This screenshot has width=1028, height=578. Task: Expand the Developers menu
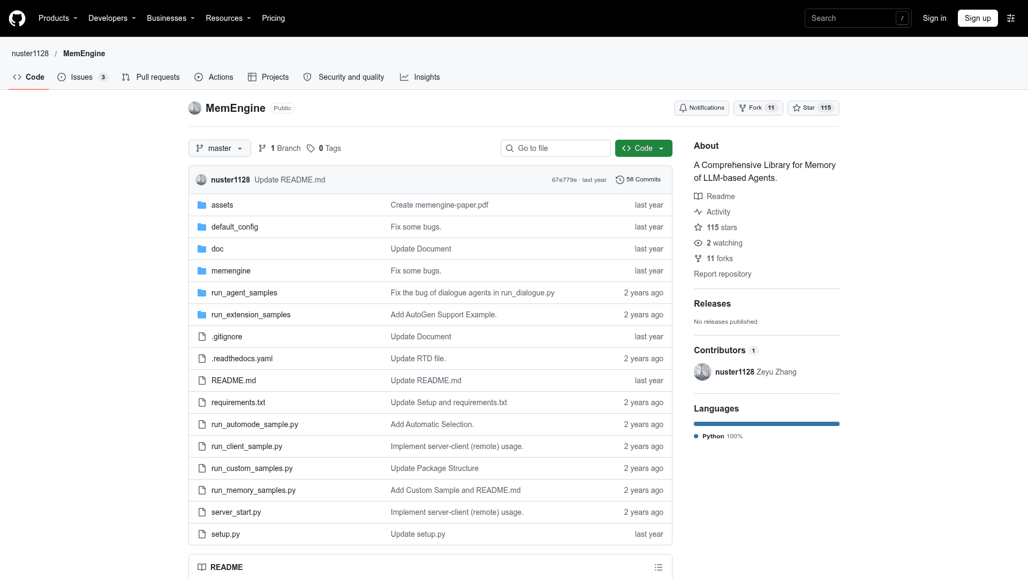coord(112,18)
